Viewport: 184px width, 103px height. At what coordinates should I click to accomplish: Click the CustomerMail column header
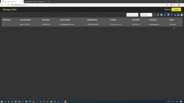pos(65,20)
